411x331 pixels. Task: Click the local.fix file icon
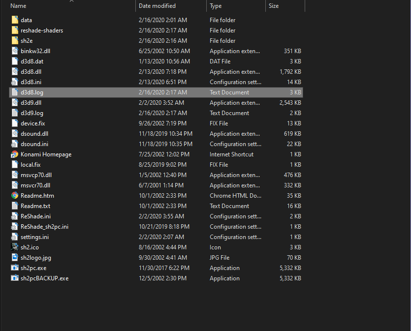pos(15,164)
